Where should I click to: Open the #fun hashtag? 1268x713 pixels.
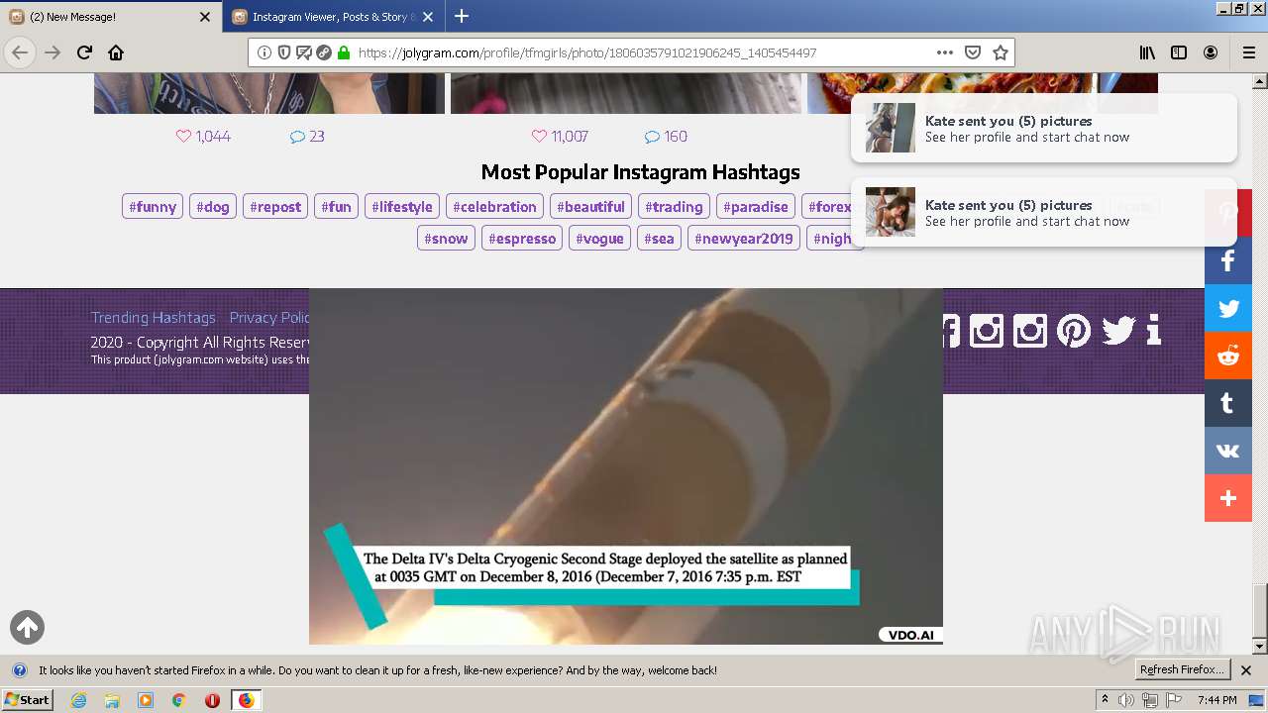[336, 206]
